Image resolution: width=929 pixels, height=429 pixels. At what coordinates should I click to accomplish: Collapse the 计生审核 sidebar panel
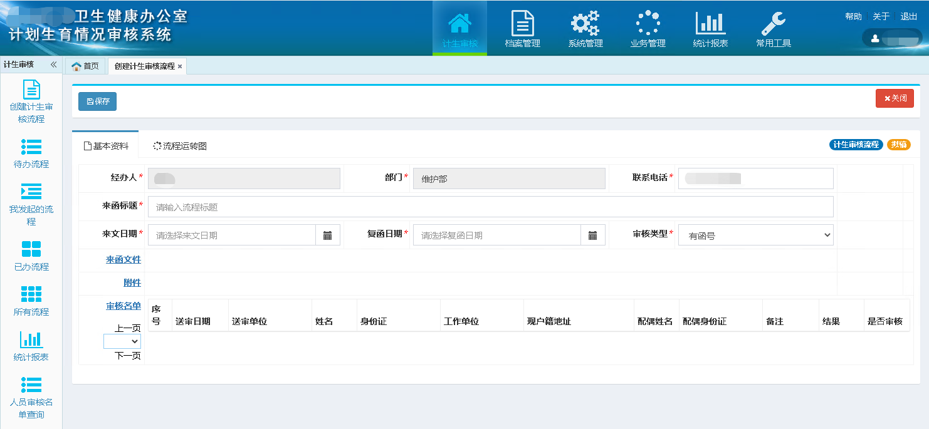point(53,65)
